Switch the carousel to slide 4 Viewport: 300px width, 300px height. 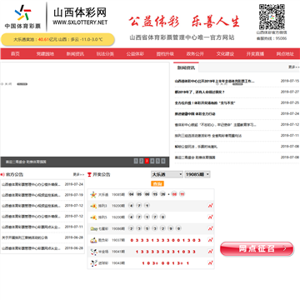pyautogui.click(x=152, y=161)
